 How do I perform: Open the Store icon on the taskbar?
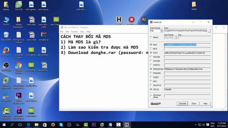45,125
